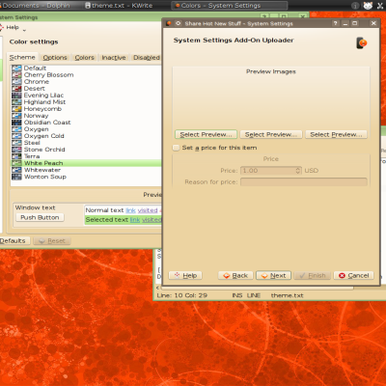The image size is (386, 386).
Task: Pick the Cherry Blossom scheme icon
Action: (16, 75)
